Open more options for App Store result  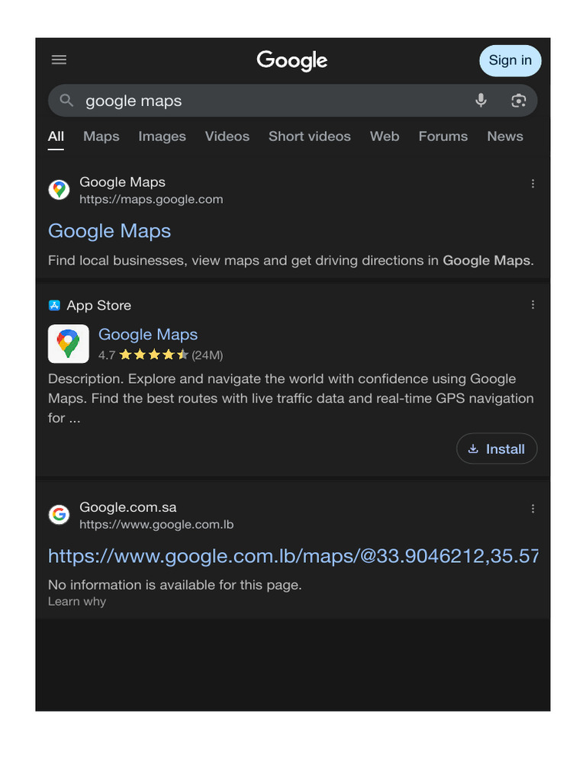point(533,305)
